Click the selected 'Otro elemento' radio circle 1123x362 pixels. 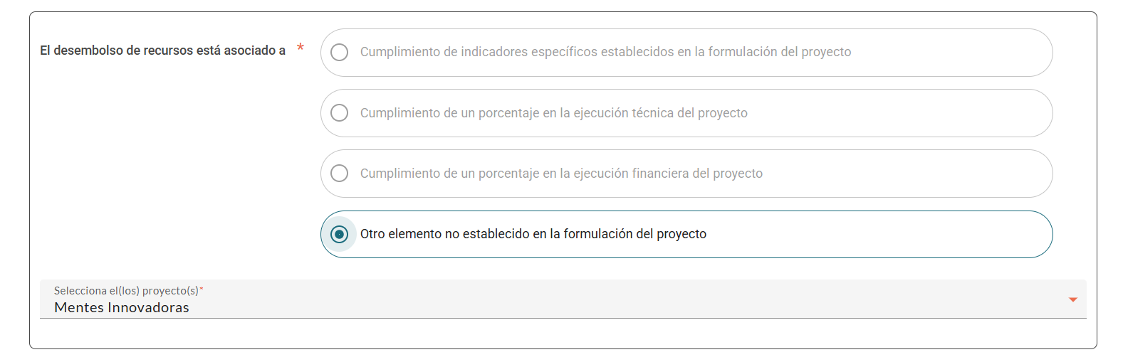point(340,234)
